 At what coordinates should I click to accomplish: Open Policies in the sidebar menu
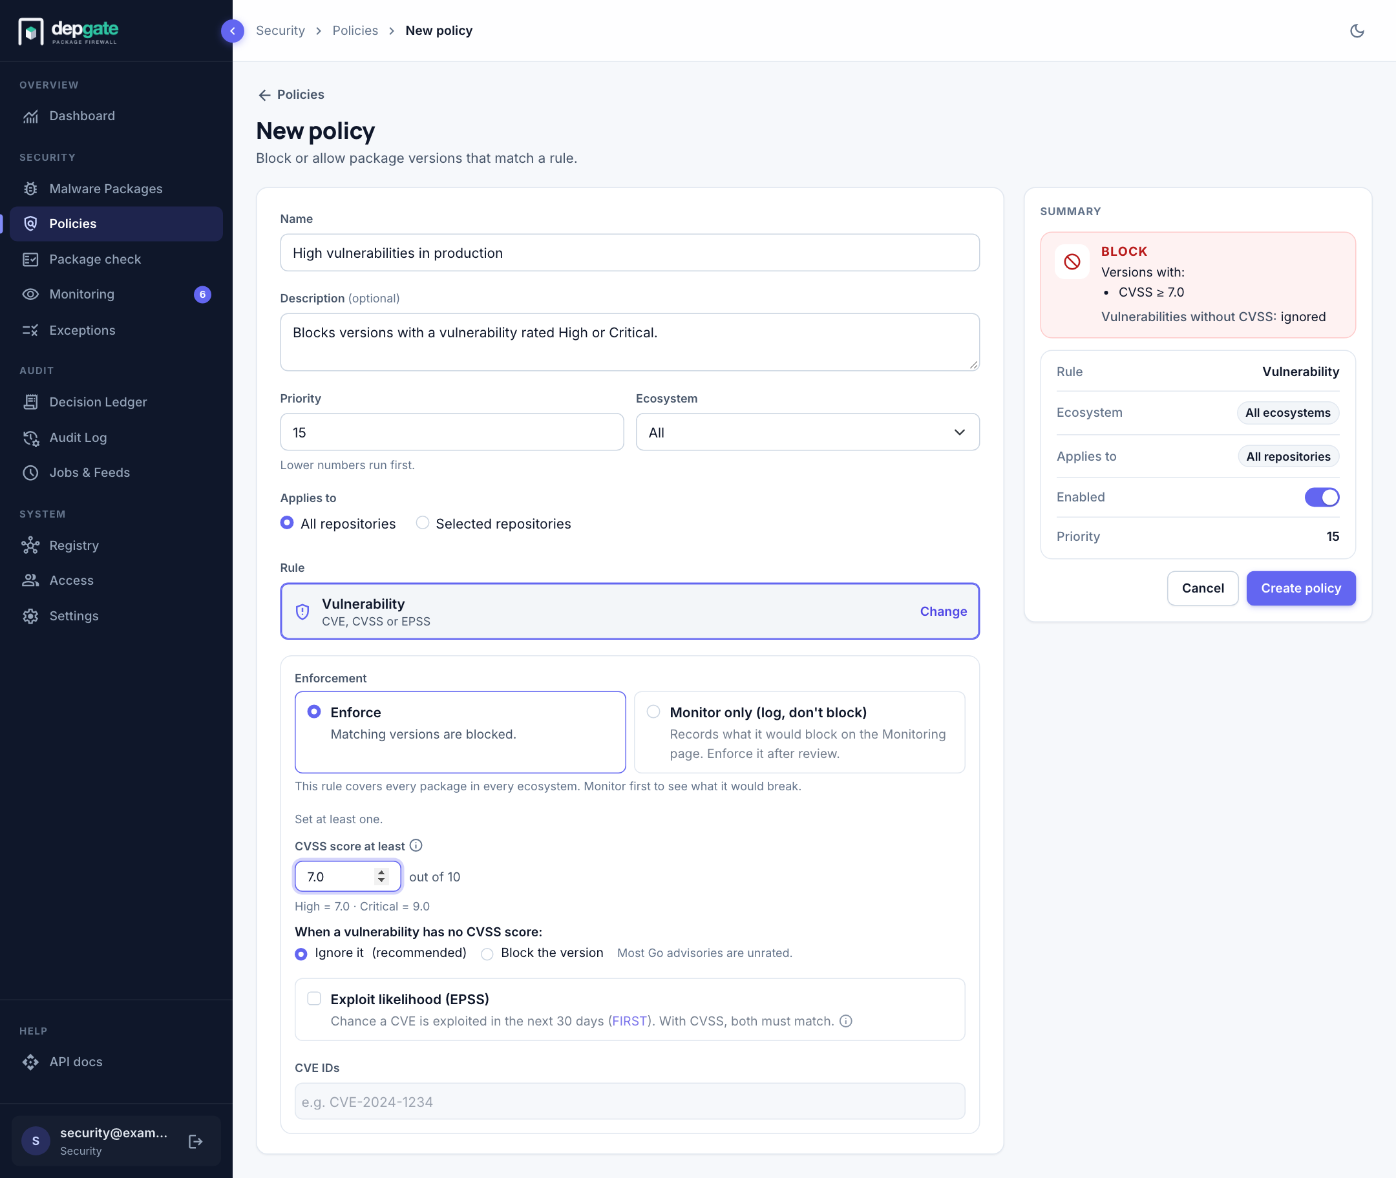tap(116, 224)
